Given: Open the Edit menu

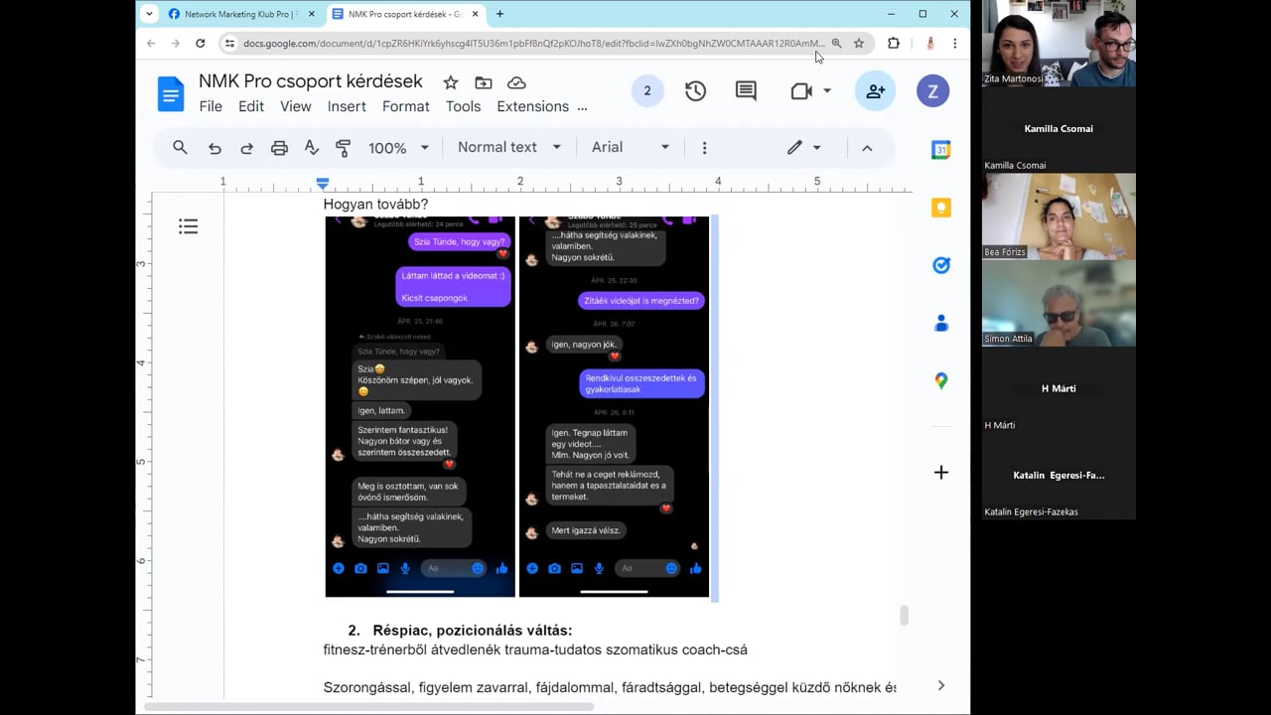Looking at the screenshot, I should point(251,106).
